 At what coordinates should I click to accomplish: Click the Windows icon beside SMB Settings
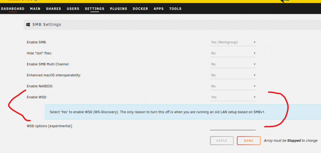(x=28, y=25)
